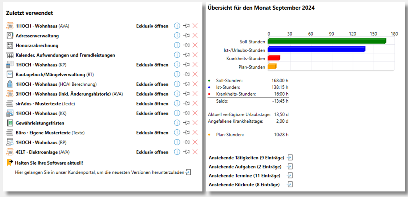The image size is (408, 197).
Task: Pin the sirAdos Mustertexte entry
Action: (x=186, y=103)
